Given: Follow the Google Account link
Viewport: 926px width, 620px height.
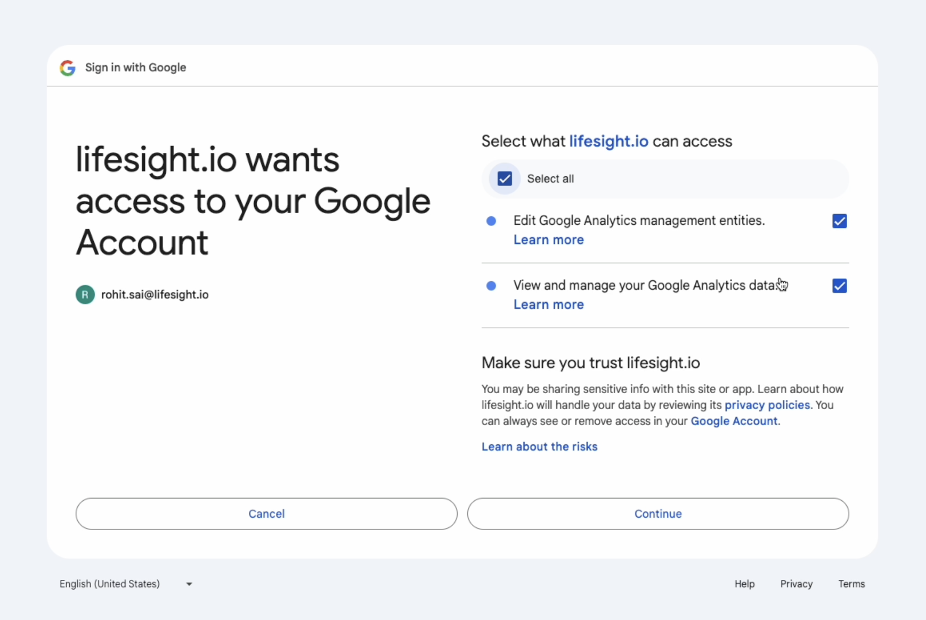Looking at the screenshot, I should pyautogui.click(x=734, y=421).
